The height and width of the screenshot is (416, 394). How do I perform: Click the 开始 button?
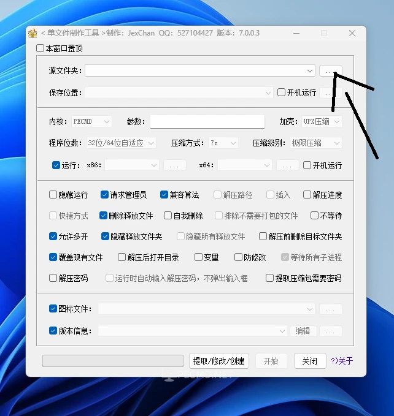coord(271,361)
